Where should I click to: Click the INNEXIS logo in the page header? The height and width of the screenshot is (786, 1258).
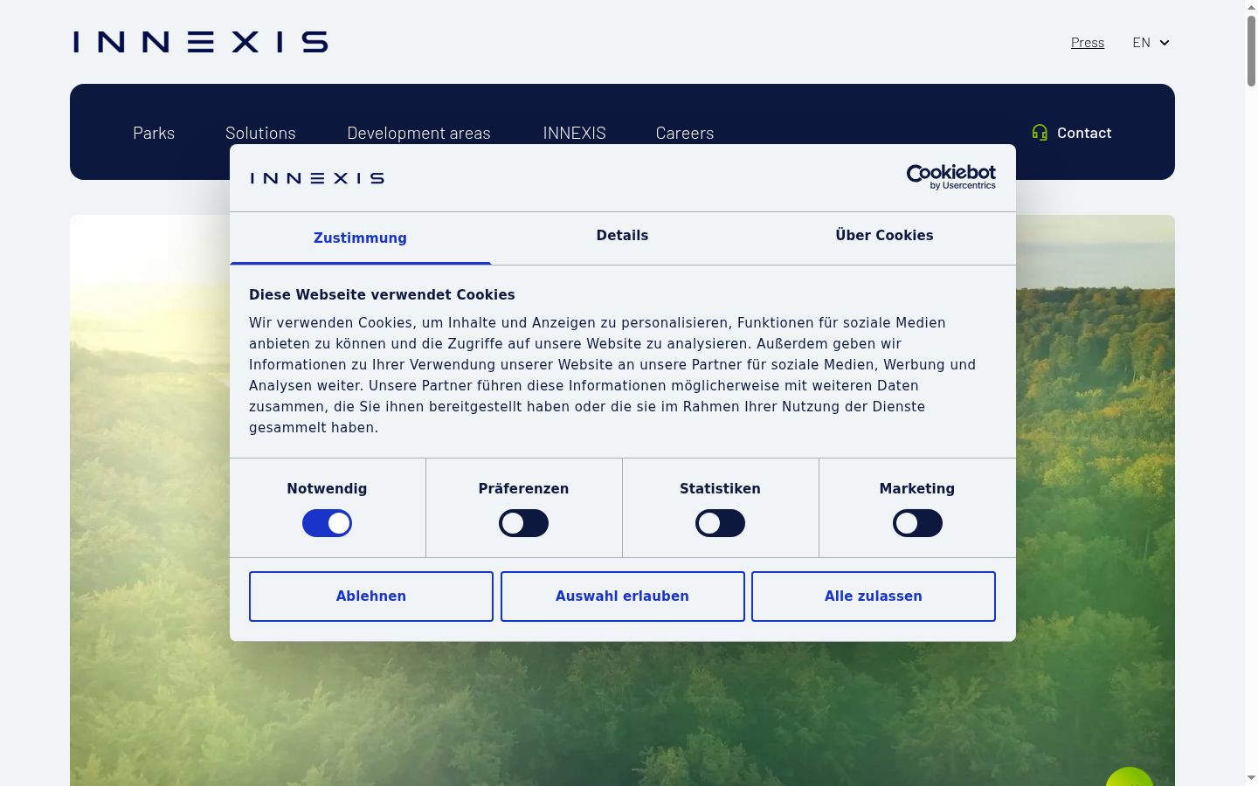click(x=201, y=42)
